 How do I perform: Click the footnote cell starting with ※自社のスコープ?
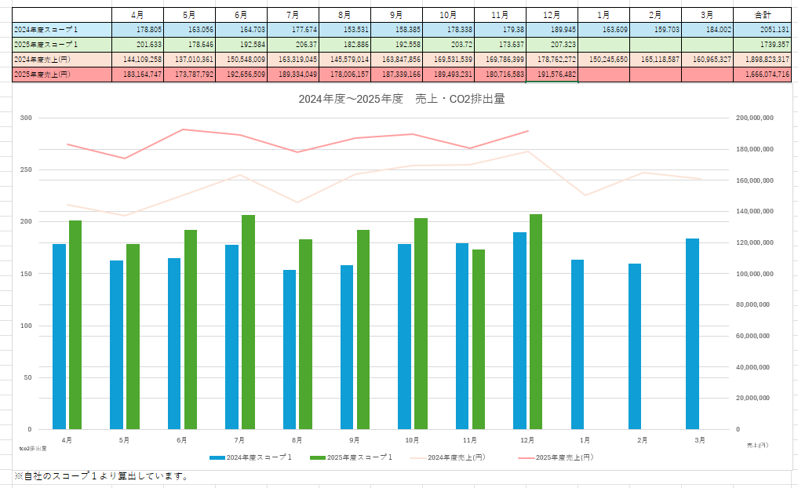click(102, 476)
